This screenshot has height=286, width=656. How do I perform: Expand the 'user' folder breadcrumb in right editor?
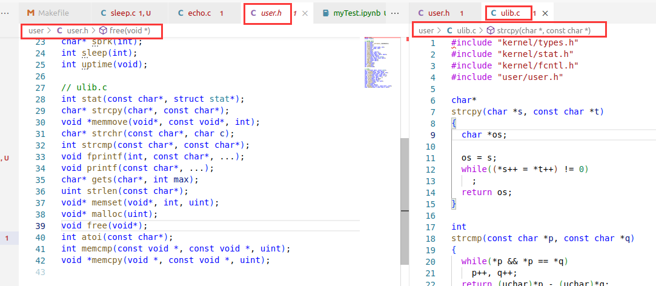tap(426, 30)
